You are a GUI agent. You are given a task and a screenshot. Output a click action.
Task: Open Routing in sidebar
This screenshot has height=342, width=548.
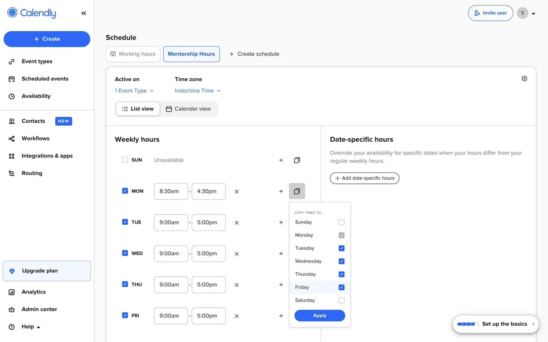(x=32, y=173)
